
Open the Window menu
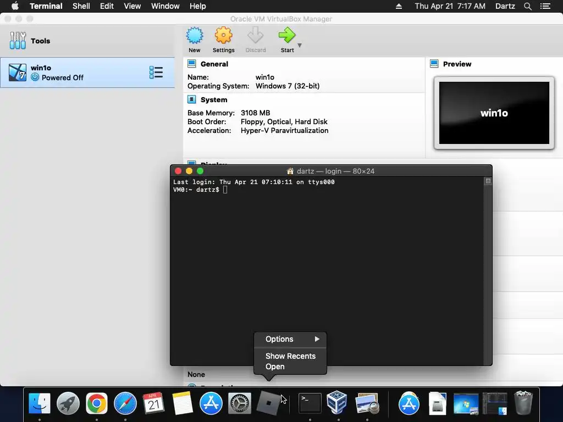165,6
